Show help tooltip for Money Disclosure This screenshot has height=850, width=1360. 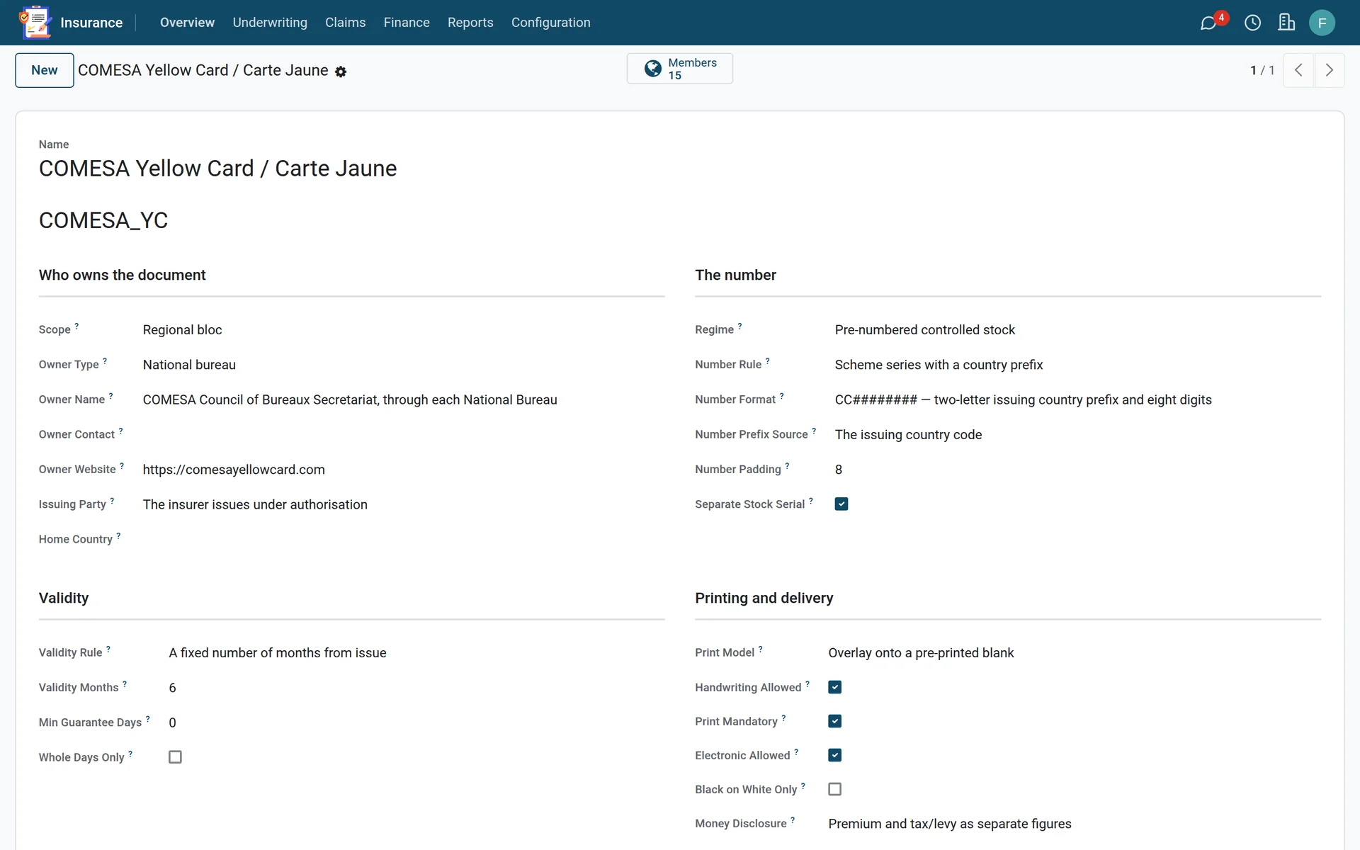[792, 820]
